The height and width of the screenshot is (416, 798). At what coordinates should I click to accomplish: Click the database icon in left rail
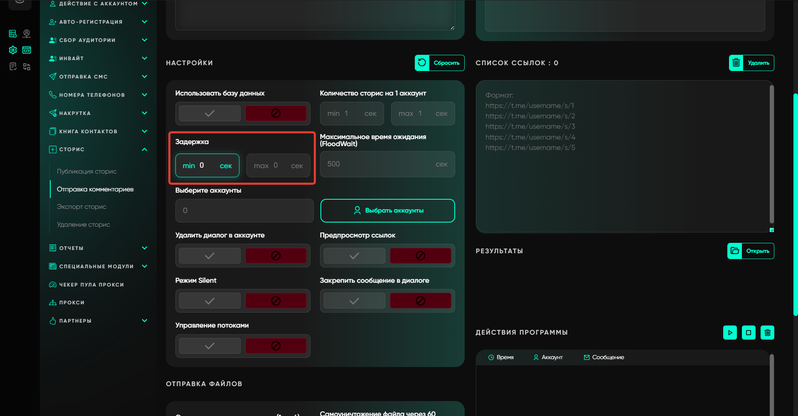pyautogui.click(x=13, y=34)
